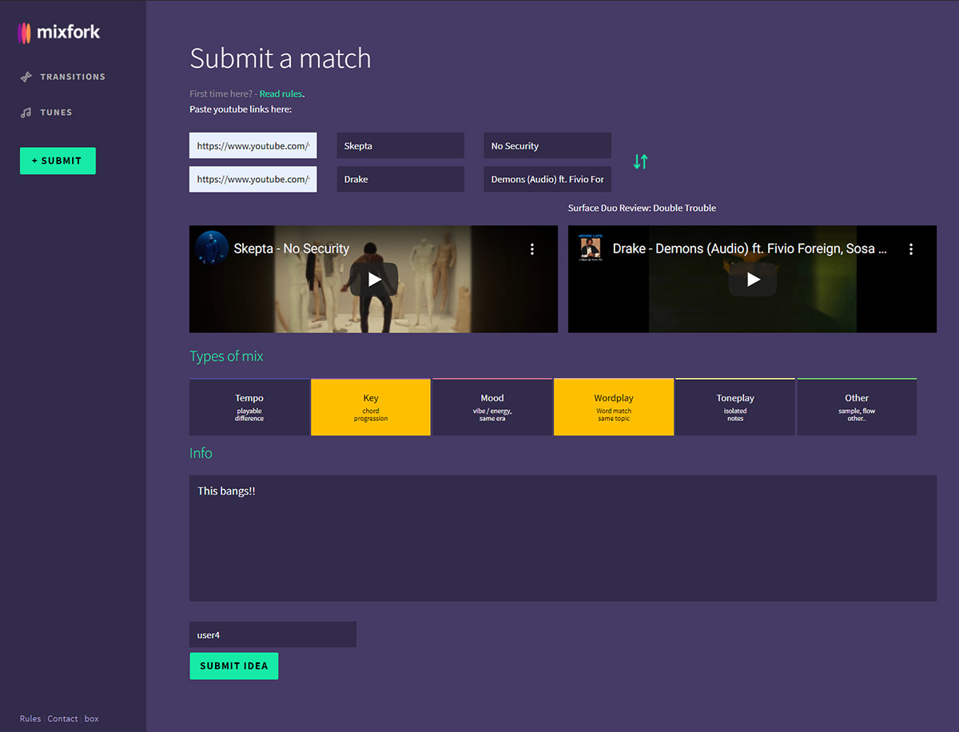
Task: Click the Drake video album avatar
Action: (x=591, y=249)
